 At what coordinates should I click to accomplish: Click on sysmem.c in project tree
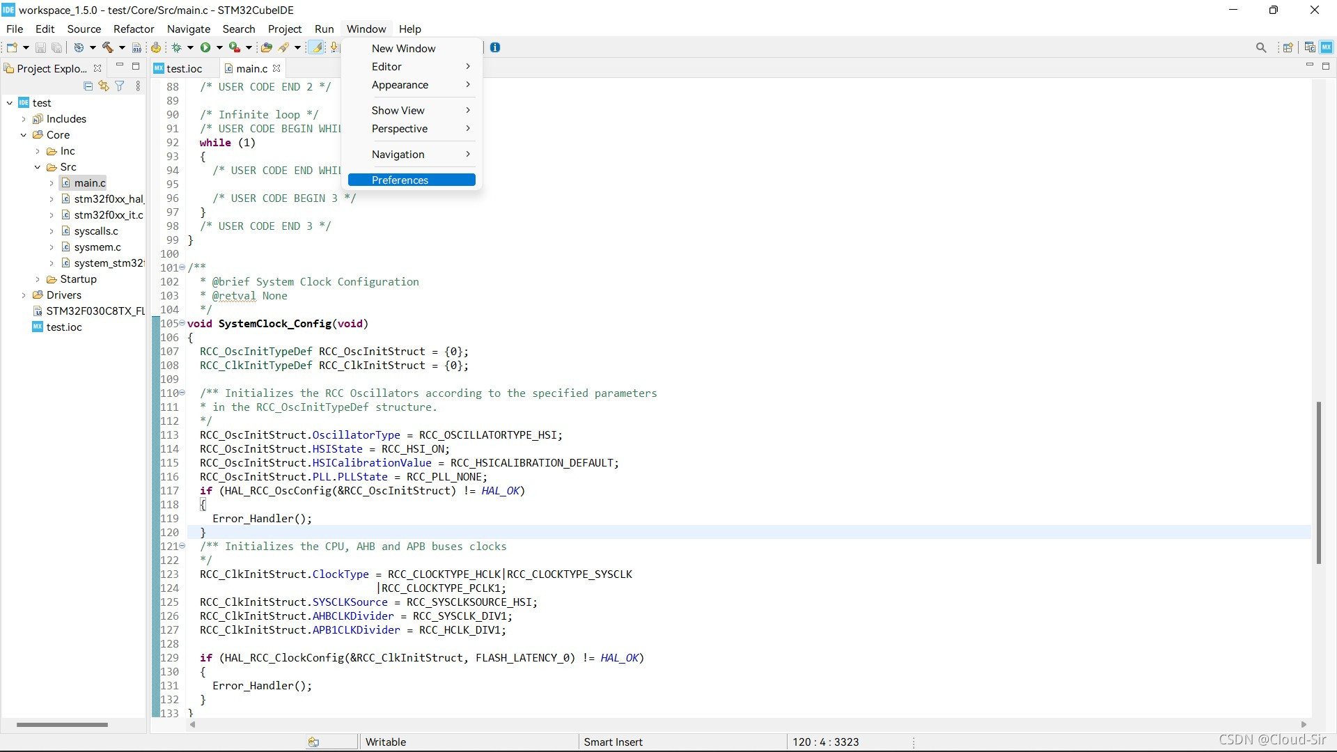coord(97,247)
